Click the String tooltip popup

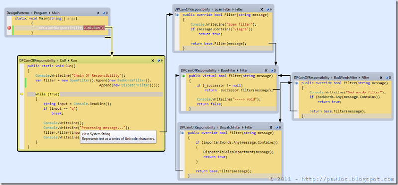click(118, 137)
